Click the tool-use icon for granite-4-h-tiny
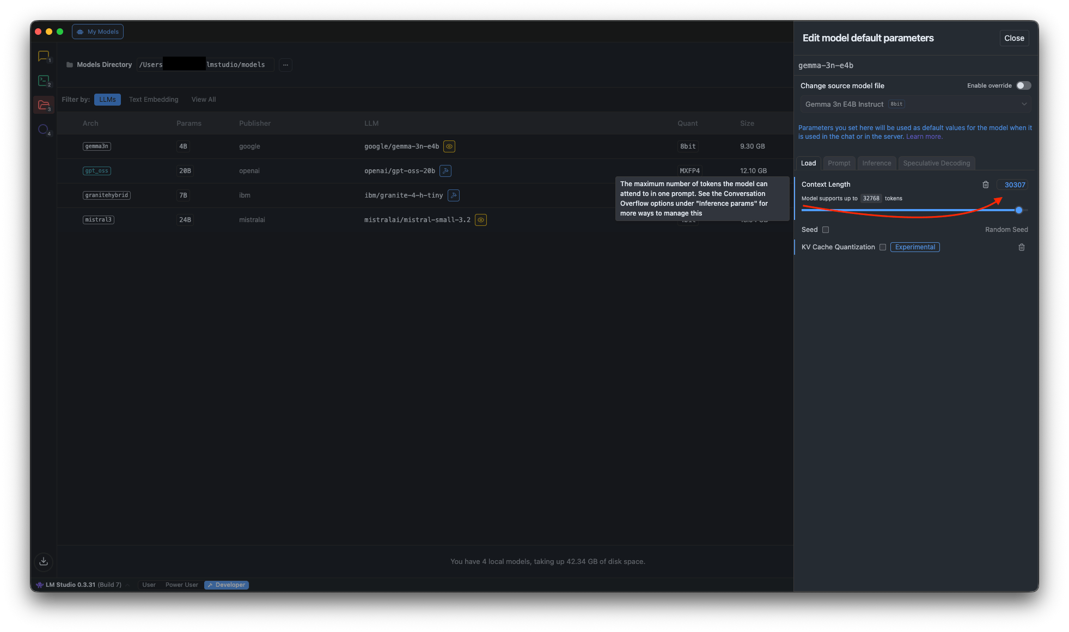This screenshot has height=632, width=1069. [454, 195]
